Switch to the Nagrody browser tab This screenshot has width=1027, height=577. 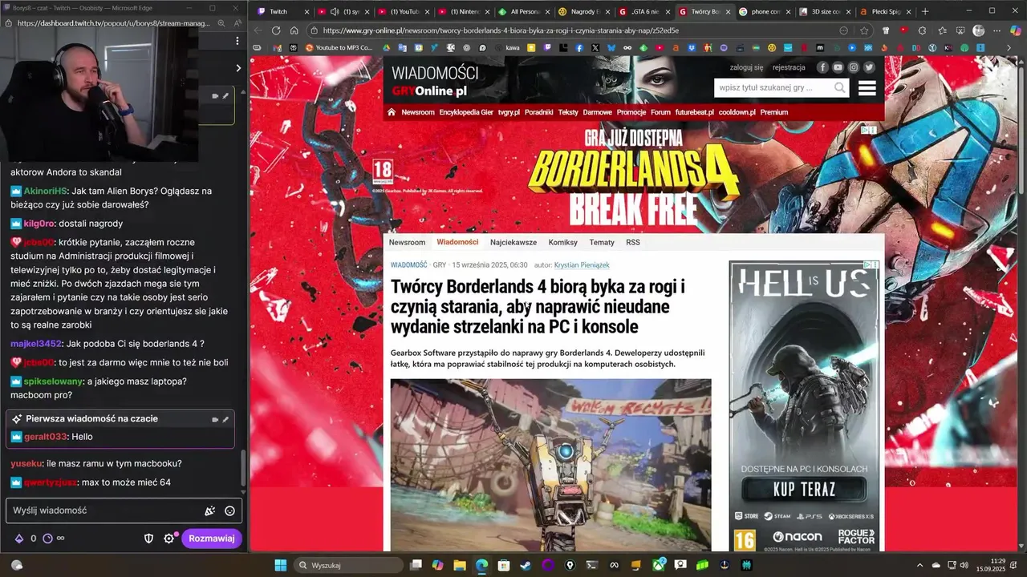tap(583, 12)
